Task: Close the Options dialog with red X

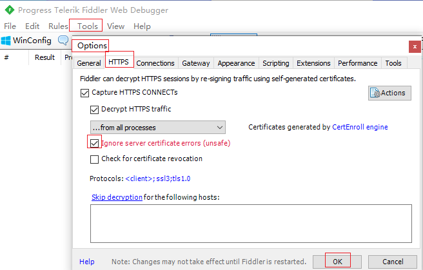Action: pyautogui.click(x=415, y=47)
